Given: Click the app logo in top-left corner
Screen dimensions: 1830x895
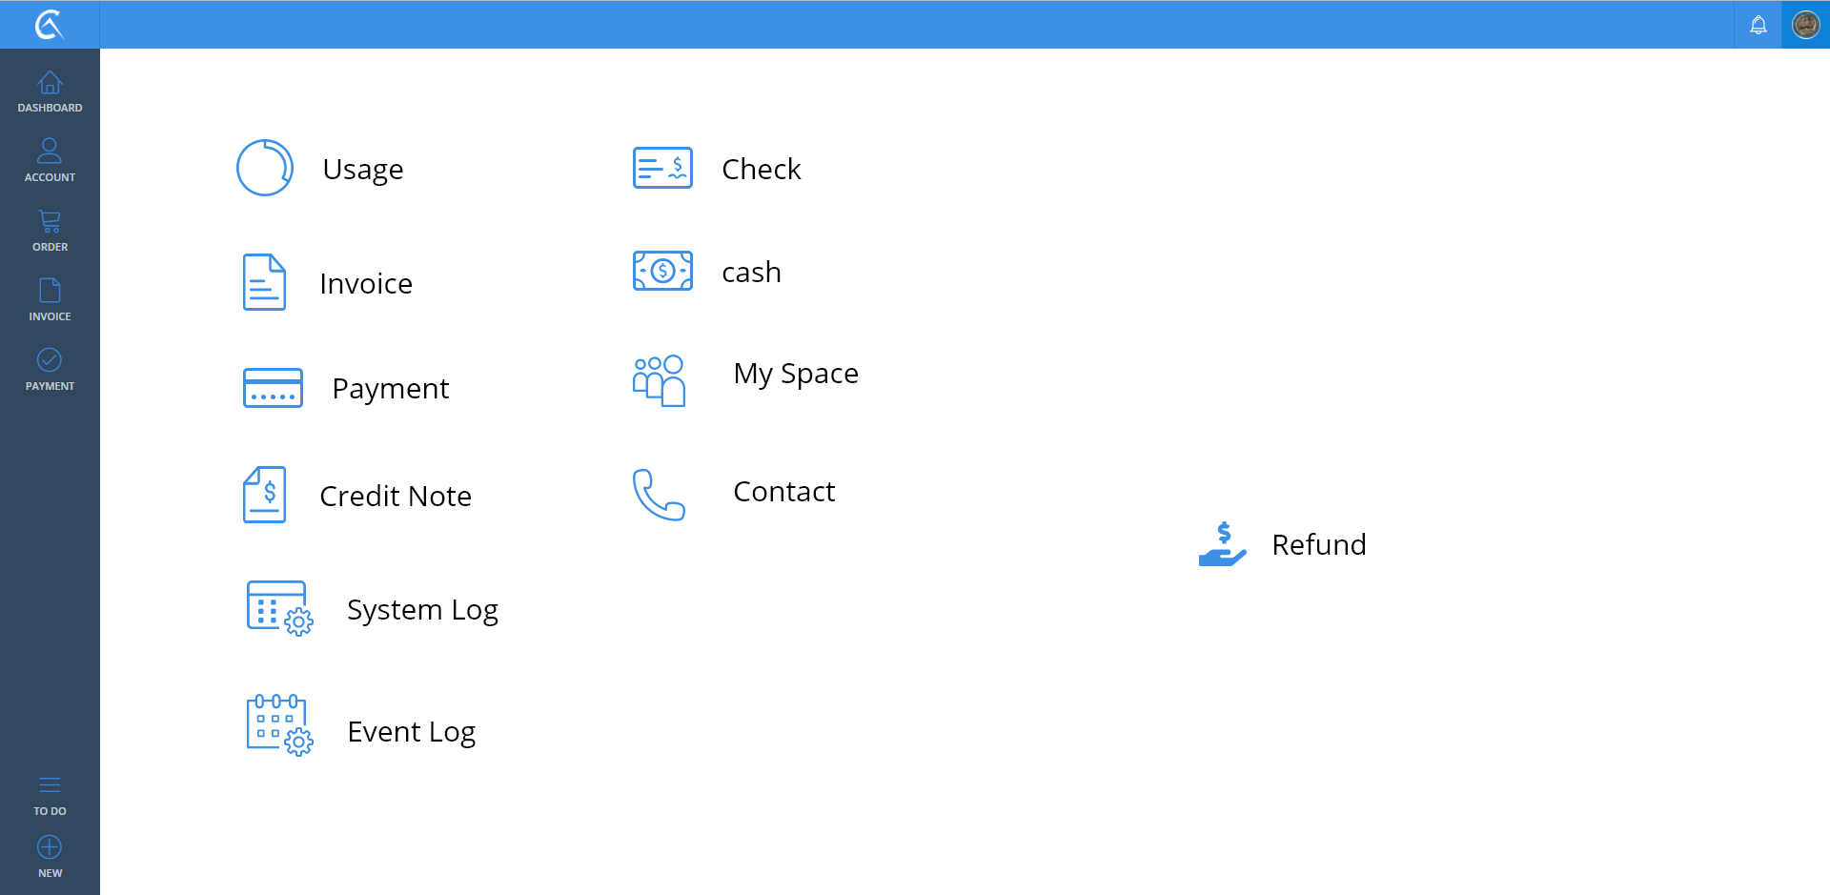Looking at the screenshot, I should click(49, 25).
